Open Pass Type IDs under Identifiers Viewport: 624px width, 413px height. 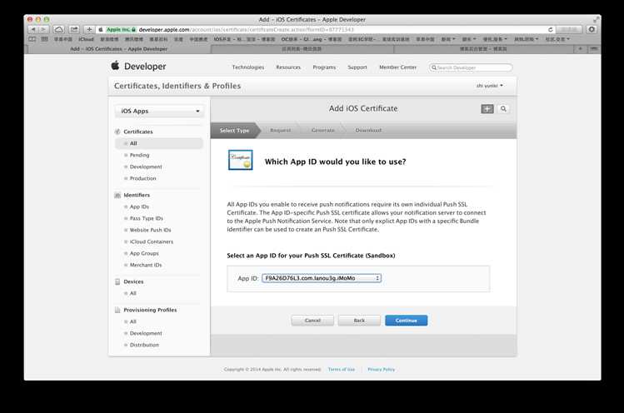[x=147, y=218]
